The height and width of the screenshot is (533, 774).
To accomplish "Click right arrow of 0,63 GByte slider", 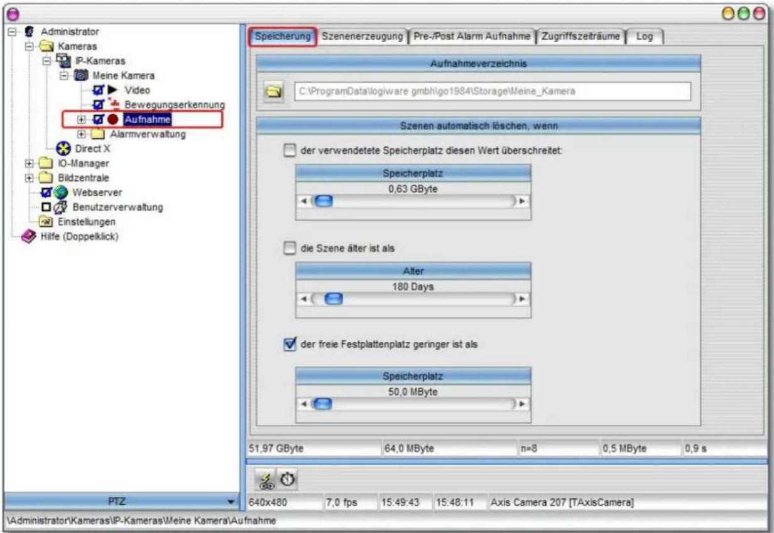I will tap(522, 202).
